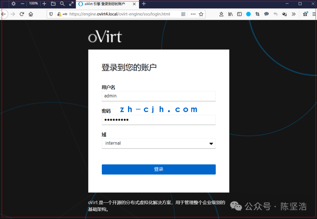Bookmark this page with star icon
The width and height of the screenshot is (317, 219).
click(201, 14)
